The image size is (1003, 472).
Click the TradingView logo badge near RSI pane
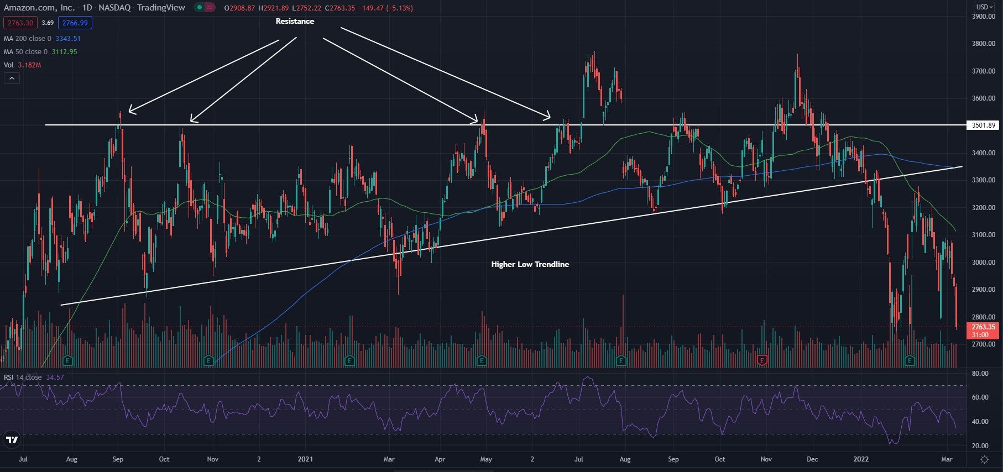12,440
